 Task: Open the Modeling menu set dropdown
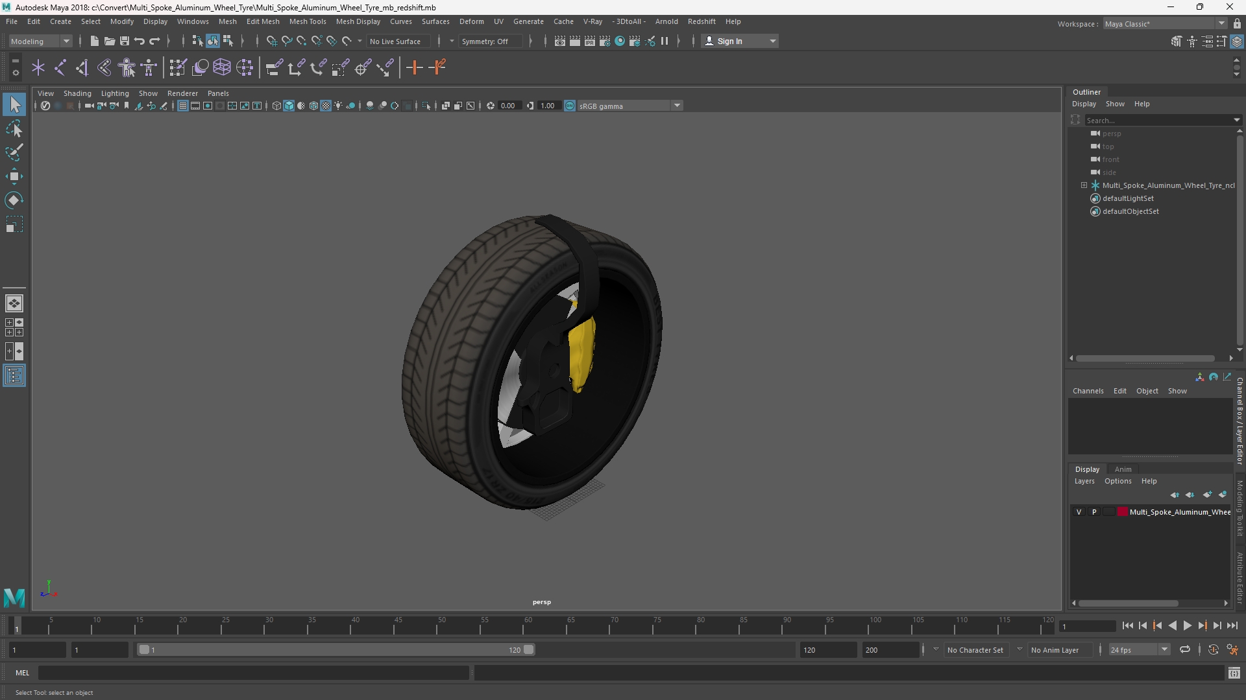point(40,41)
